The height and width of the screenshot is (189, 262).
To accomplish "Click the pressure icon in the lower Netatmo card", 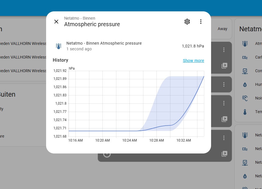I will 245,135.
